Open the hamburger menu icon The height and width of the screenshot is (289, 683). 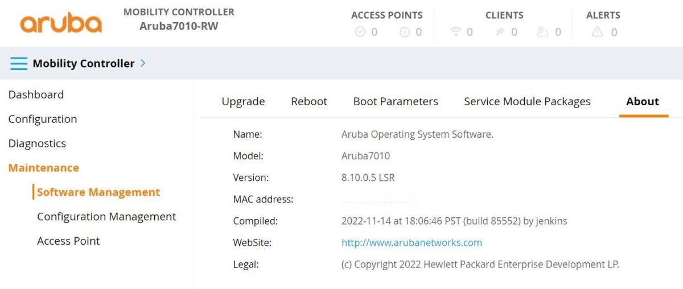19,64
